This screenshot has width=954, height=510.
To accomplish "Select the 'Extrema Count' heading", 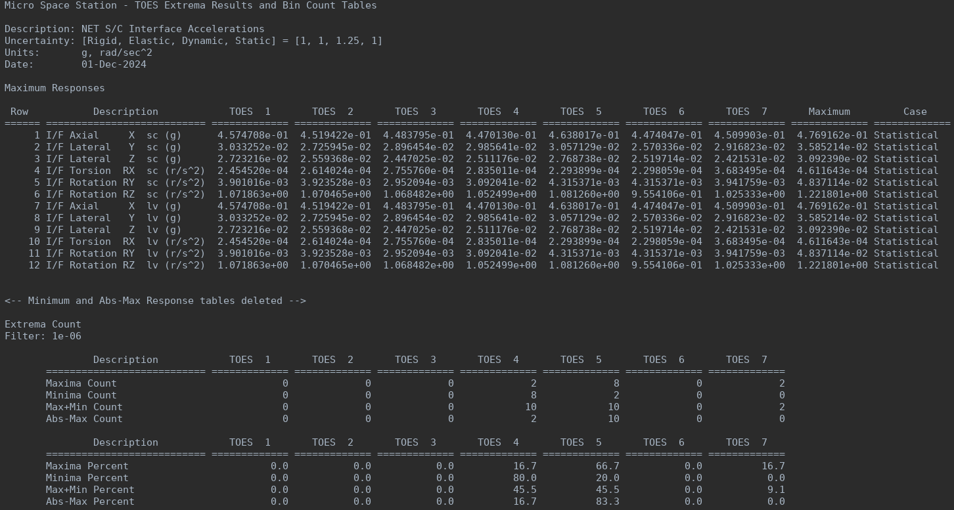I will (x=43, y=324).
